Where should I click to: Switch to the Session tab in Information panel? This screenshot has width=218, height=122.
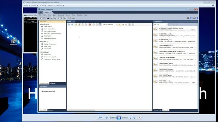click(51, 110)
